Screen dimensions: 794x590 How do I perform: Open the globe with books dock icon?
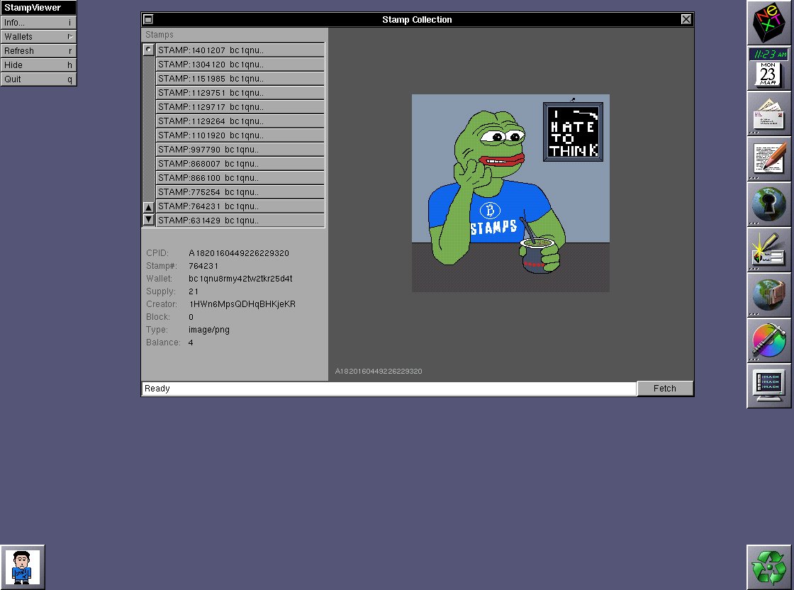[768, 295]
